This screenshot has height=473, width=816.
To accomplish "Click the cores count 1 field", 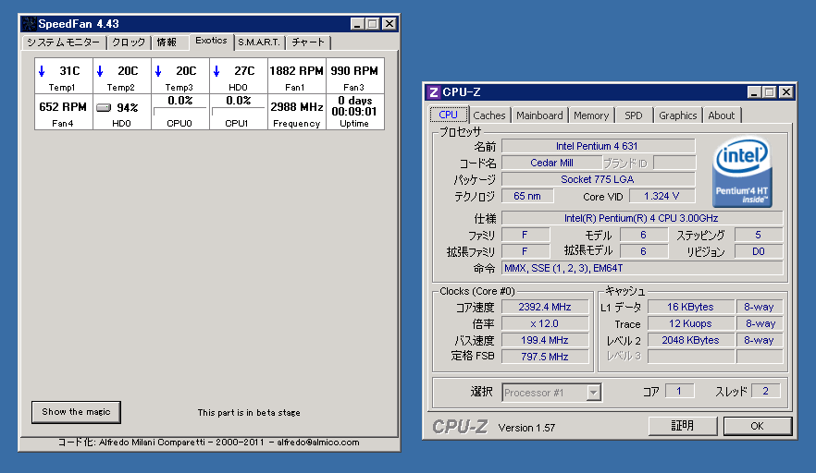I will (679, 391).
